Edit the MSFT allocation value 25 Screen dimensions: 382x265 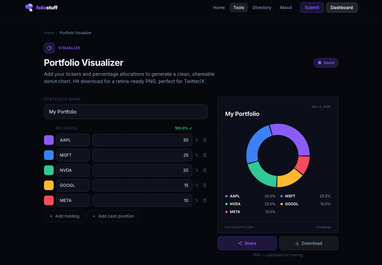(x=142, y=155)
